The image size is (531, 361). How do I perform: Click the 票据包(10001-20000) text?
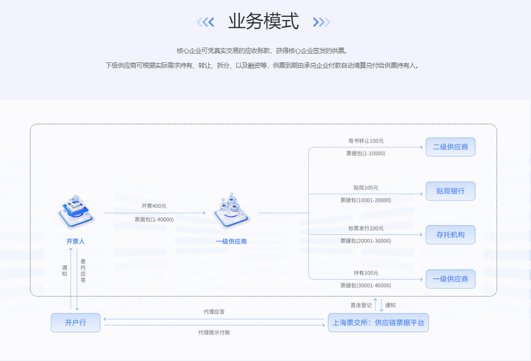click(366, 200)
